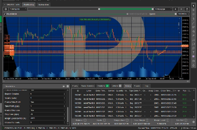Switch to the Backtesting tab
Screen dimensions: 197x130
(29, 5)
